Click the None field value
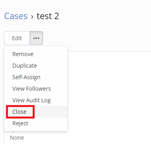The width and height of the screenshot is (151, 144). (17, 138)
